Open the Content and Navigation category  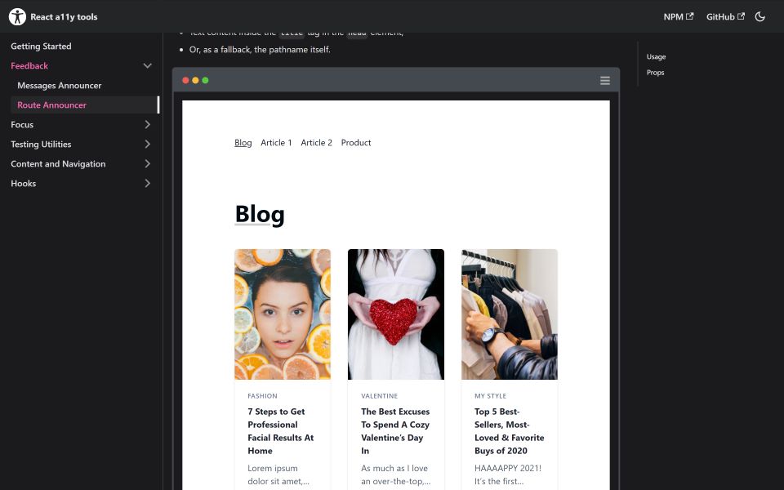(58, 163)
